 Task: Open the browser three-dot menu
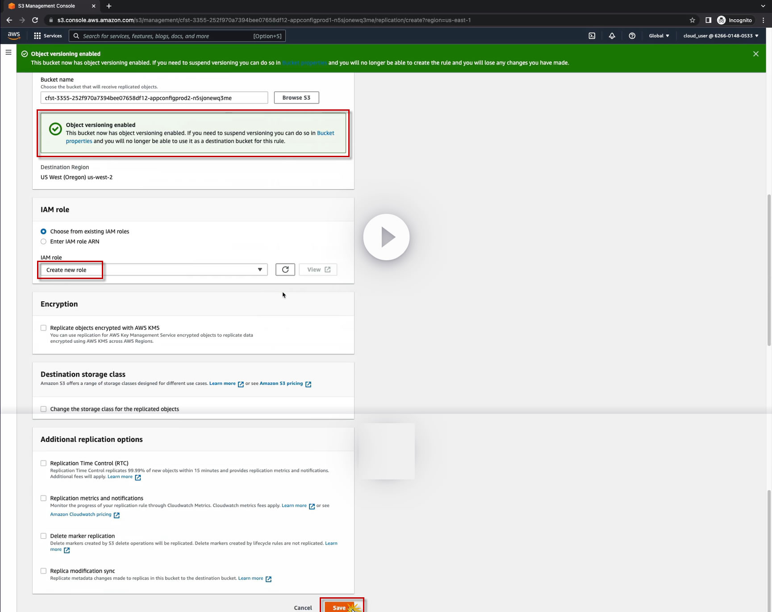pyautogui.click(x=763, y=20)
